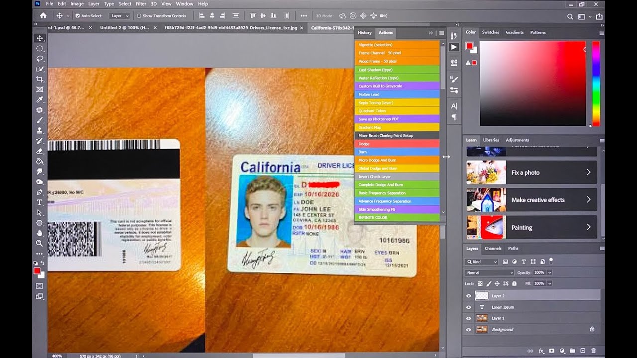Click the red foreground color swatch in toolbar
This screenshot has width=637, height=358.
coord(36,270)
